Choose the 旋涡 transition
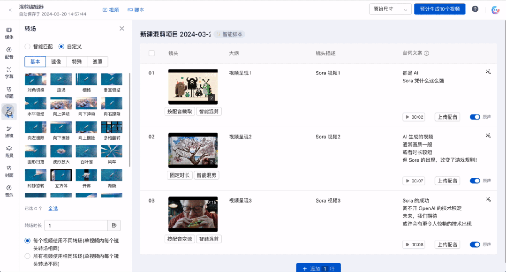 (61, 83)
